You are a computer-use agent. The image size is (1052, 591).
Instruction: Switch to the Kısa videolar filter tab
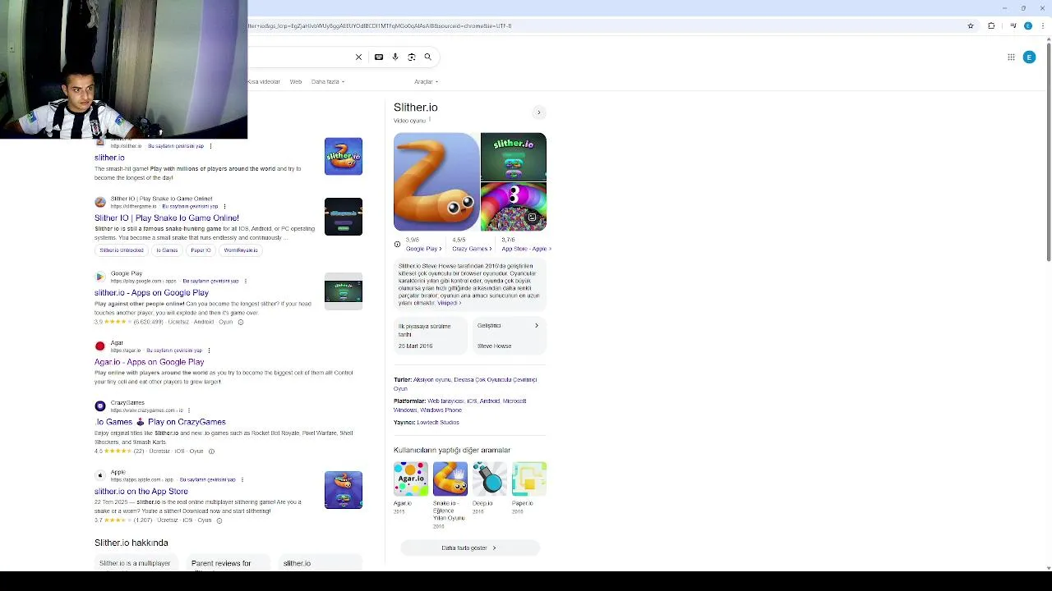click(x=264, y=81)
